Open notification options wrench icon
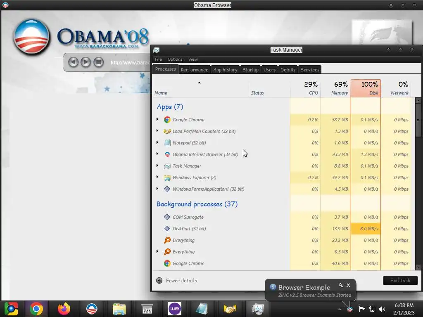The width and height of the screenshot is (423, 317). click(x=341, y=285)
